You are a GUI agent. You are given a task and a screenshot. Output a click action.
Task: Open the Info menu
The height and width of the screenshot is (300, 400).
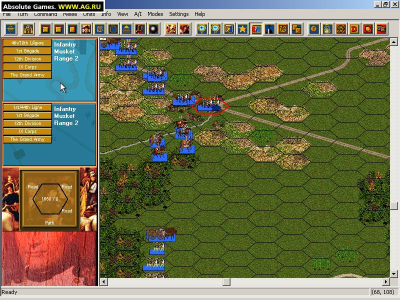click(106, 14)
